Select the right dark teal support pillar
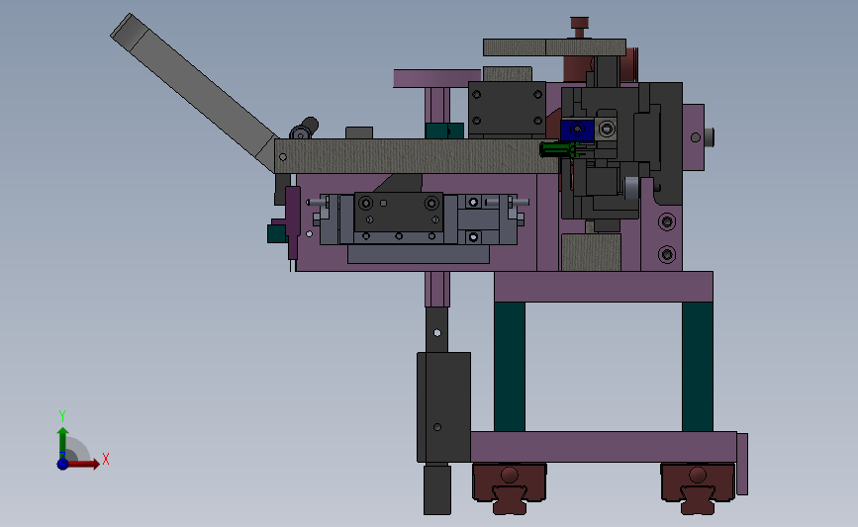 (x=697, y=366)
